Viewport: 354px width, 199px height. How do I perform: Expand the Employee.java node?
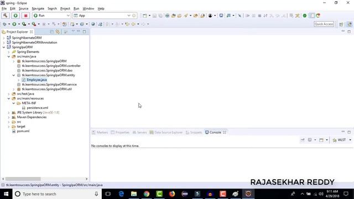click(x=18, y=80)
